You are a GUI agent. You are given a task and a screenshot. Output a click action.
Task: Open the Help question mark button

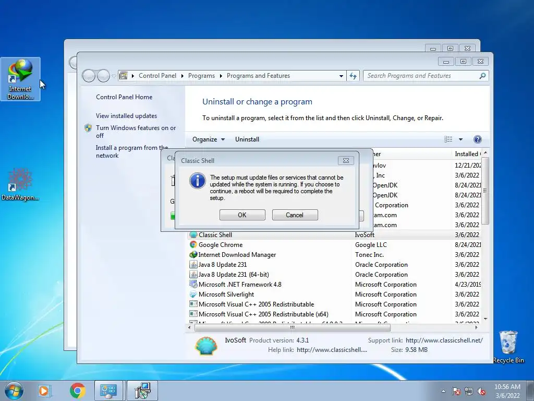(x=478, y=139)
